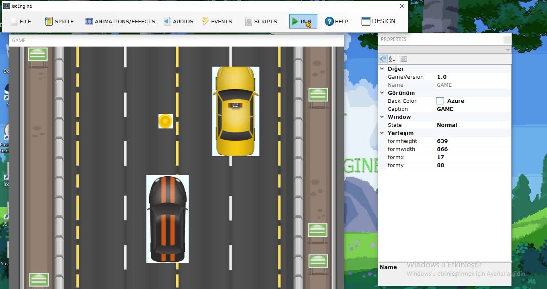547x289 pixels.
Task: Open ANIMATIONS/EFFECTS from the toolbar
Action: click(x=120, y=22)
